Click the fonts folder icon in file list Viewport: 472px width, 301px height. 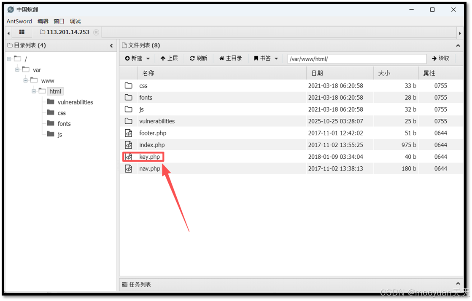pos(129,97)
